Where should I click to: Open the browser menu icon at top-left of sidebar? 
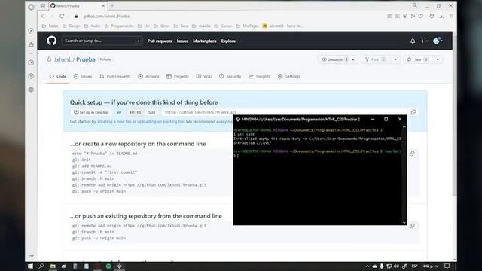pos(31,7)
